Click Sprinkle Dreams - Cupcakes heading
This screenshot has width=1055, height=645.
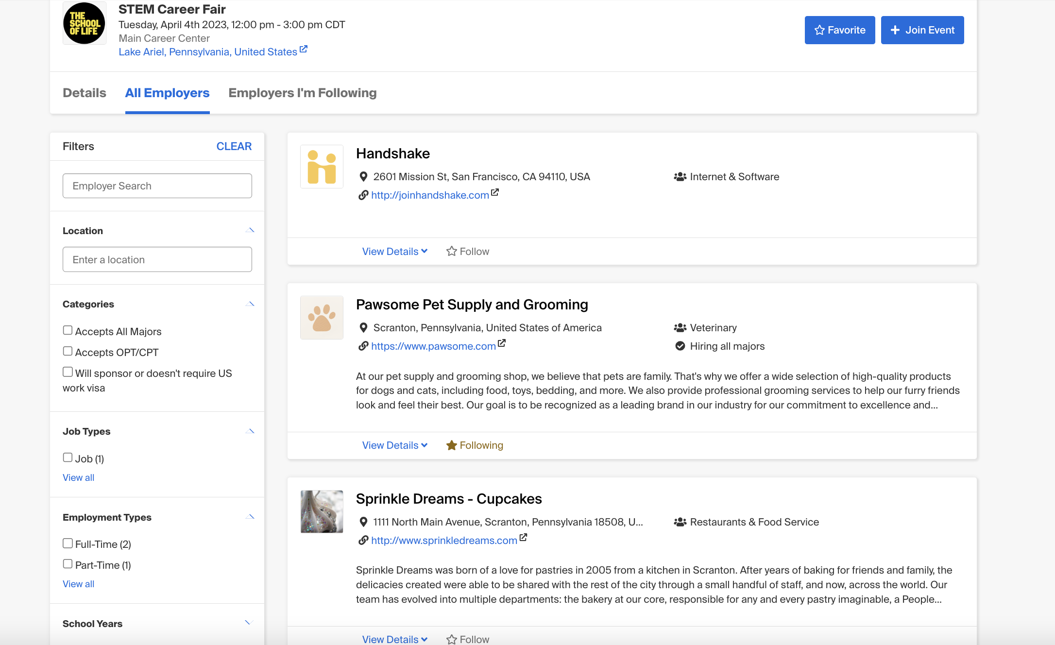pyautogui.click(x=449, y=499)
